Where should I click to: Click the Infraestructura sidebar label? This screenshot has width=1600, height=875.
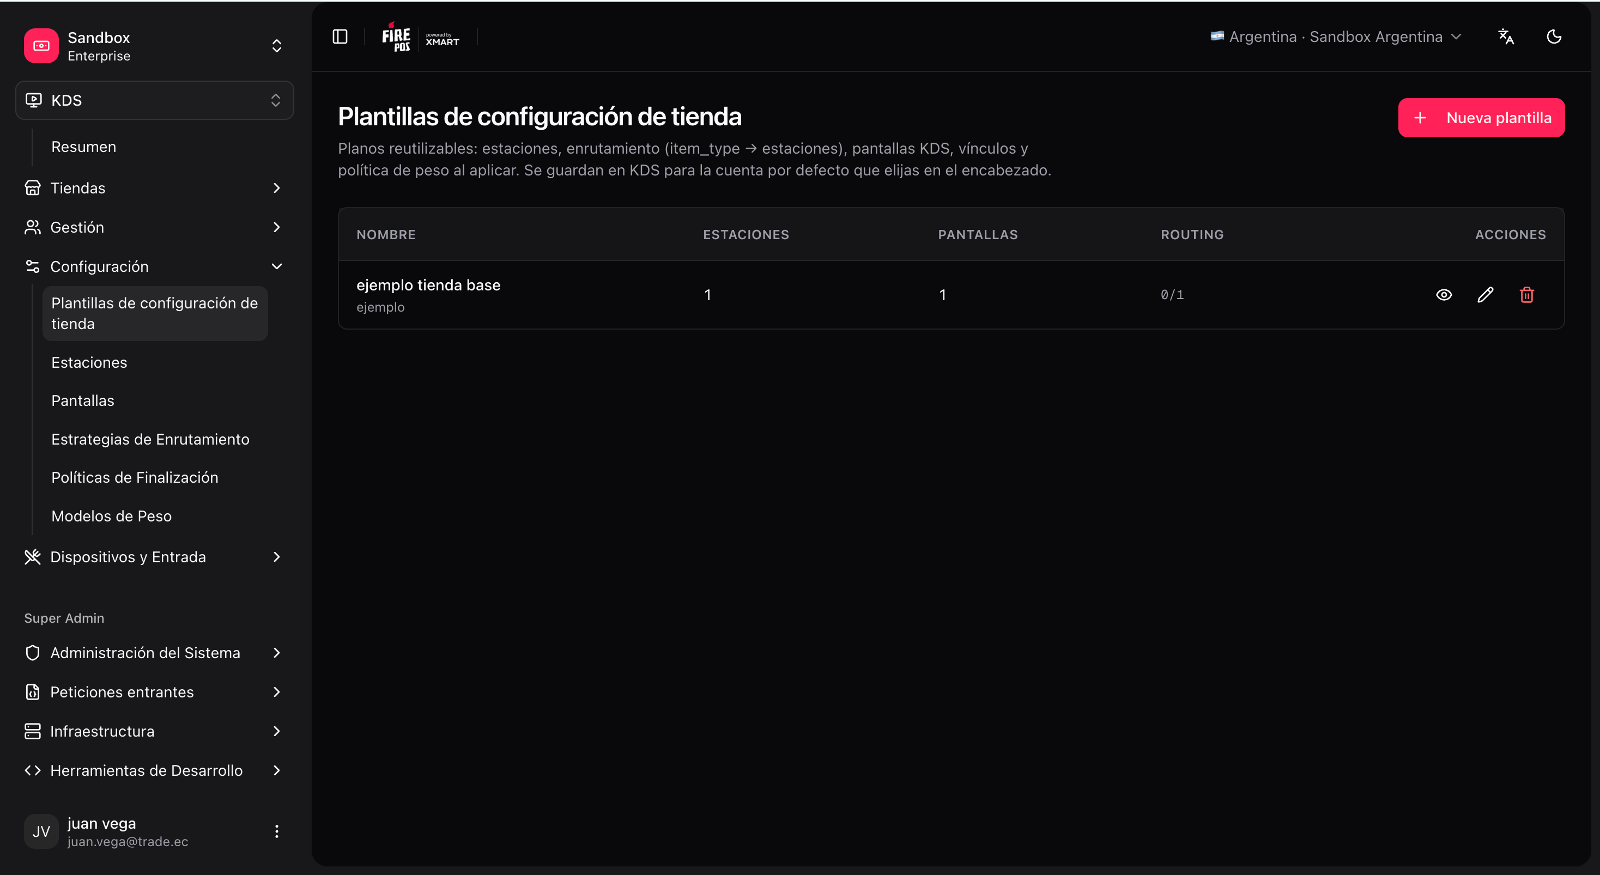[102, 731]
